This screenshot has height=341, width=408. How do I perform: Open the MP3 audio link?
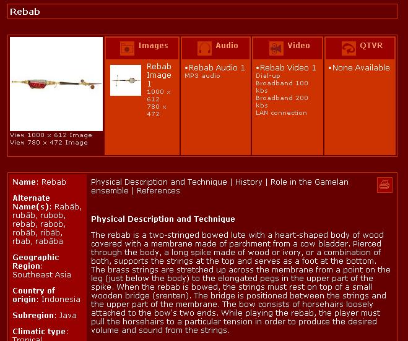pos(202,76)
